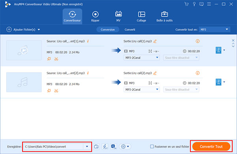Open the feedback chat icon

[x=201, y=4]
